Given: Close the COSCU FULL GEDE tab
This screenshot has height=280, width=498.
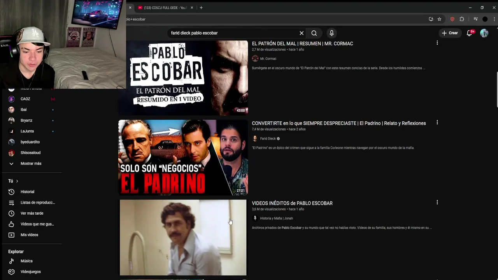Looking at the screenshot, I should (192, 8).
